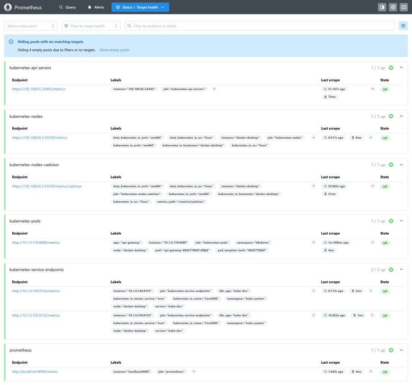Focus the Filter by endpoint or labels field

coord(260,26)
